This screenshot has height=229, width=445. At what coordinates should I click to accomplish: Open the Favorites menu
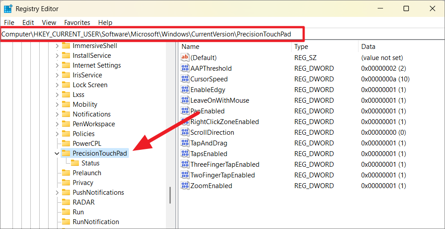coord(77,22)
